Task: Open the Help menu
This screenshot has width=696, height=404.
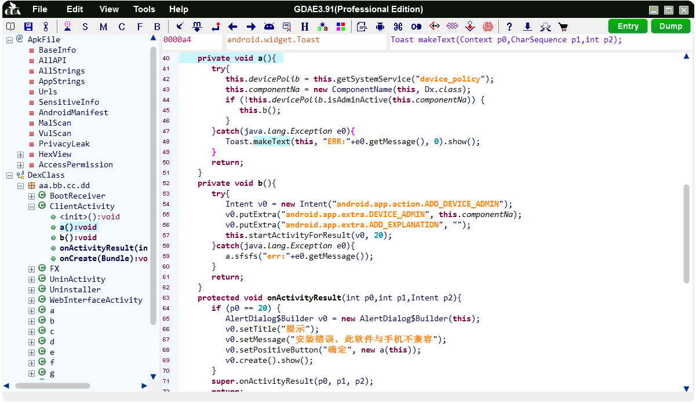Action: pos(178,9)
